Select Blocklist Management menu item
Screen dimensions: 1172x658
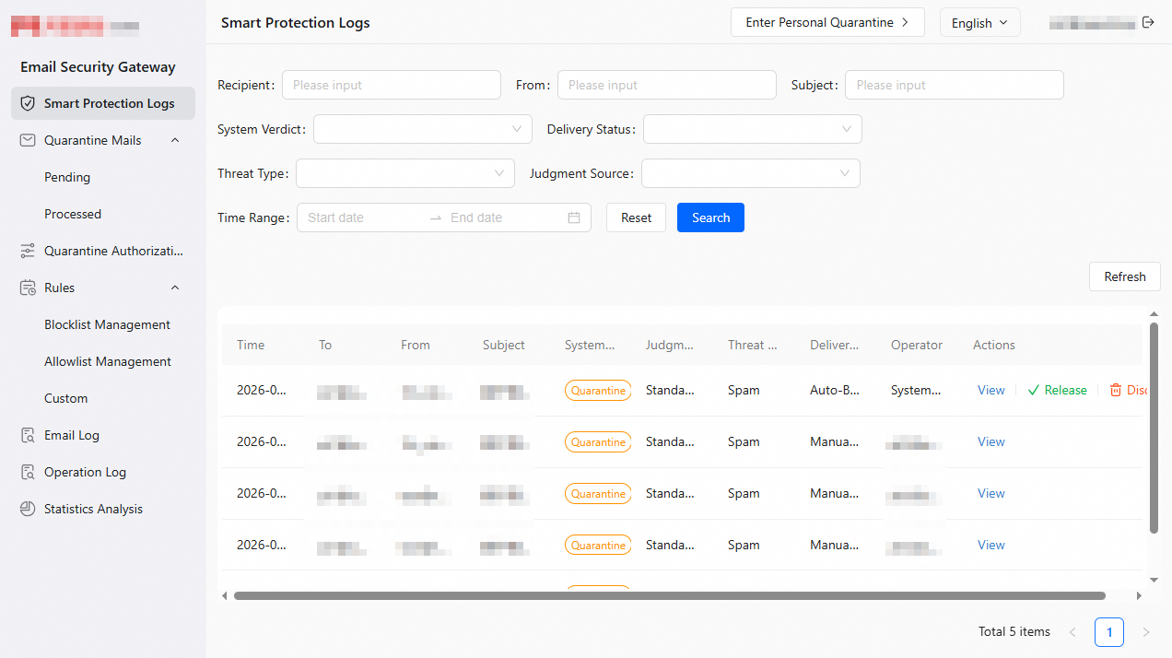[107, 324]
